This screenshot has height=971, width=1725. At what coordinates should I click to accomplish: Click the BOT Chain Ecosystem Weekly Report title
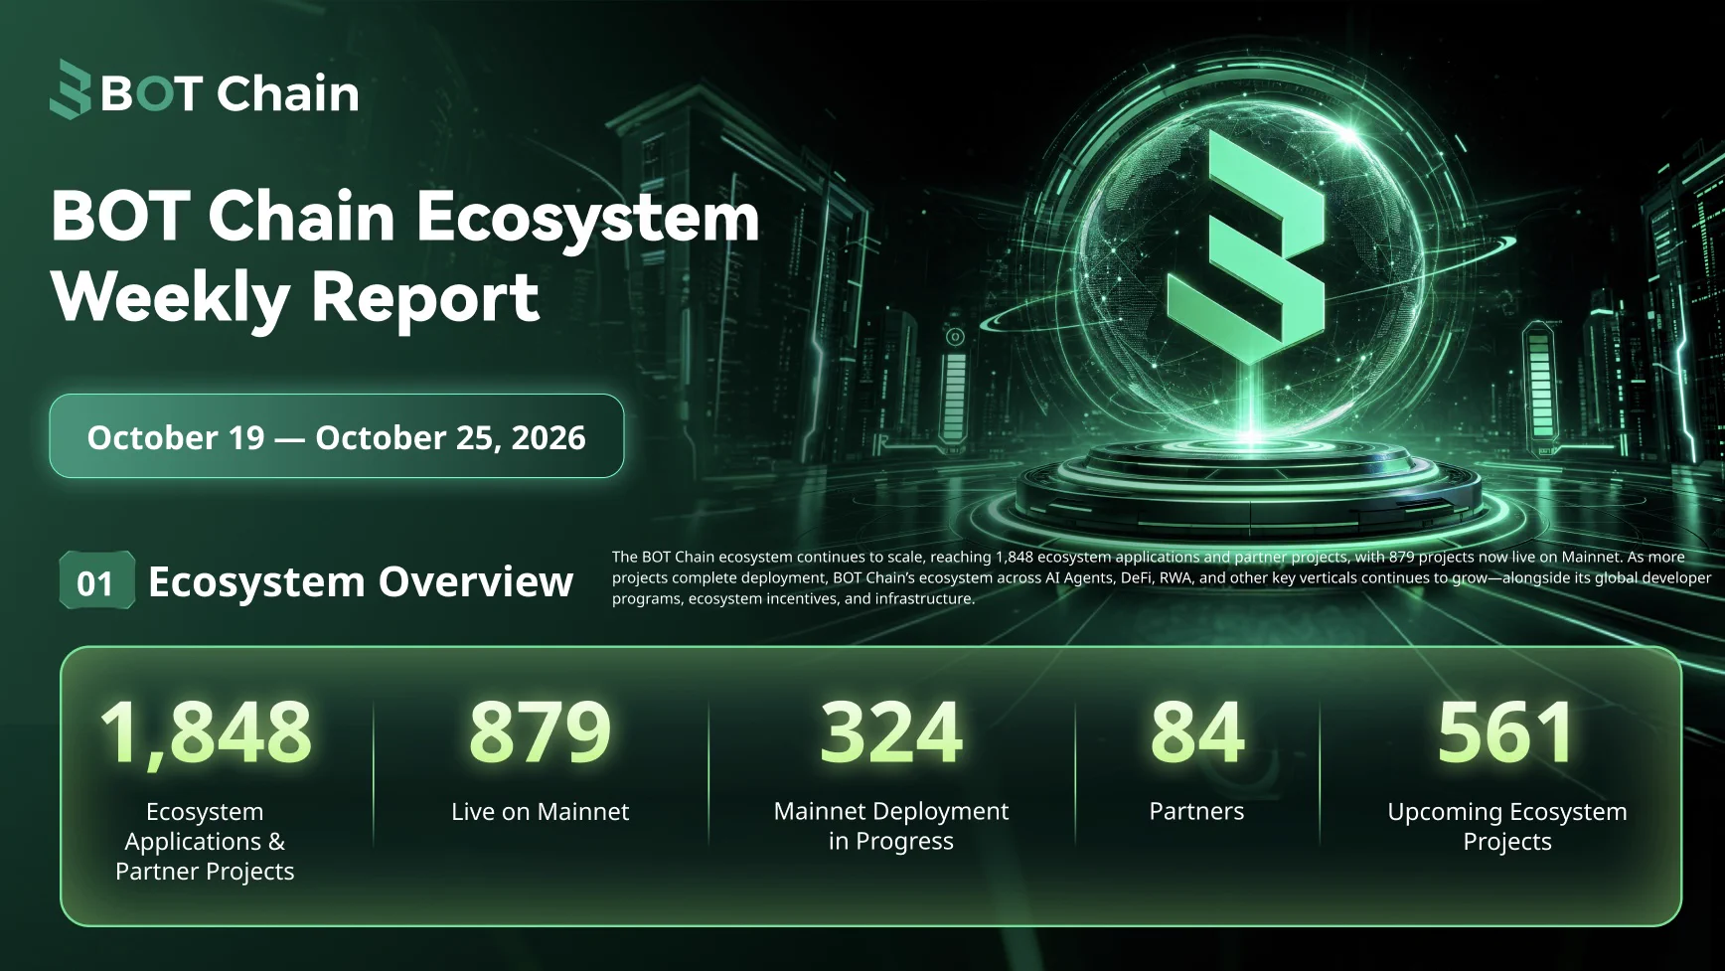(405, 256)
